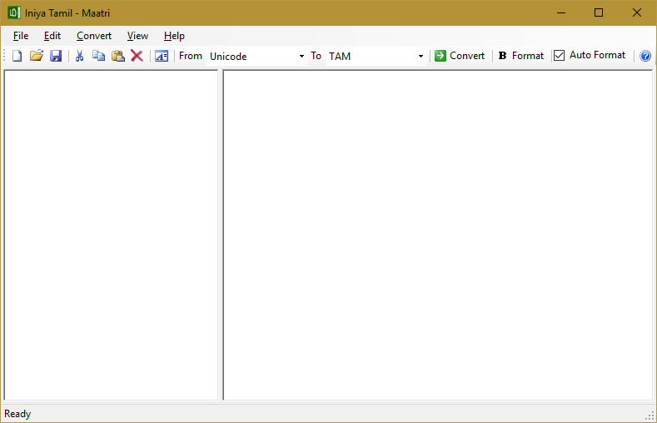Open the File menu
The height and width of the screenshot is (423, 657).
click(x=21, y=36)
